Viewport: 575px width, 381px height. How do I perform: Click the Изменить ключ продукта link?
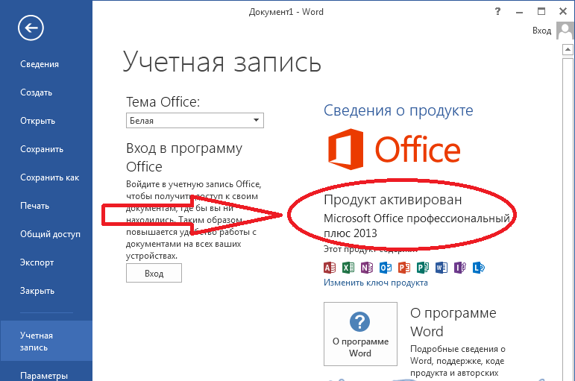tap(376, 283)
